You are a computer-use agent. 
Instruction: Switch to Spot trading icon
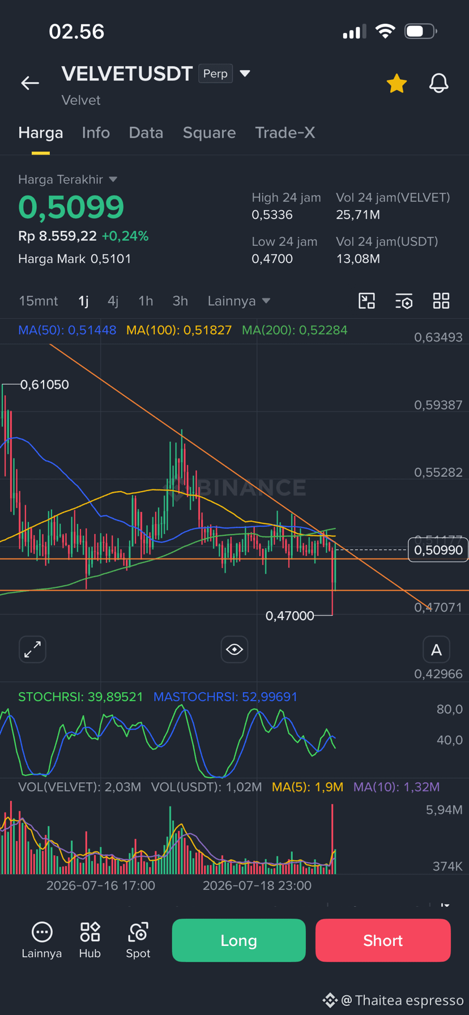tap(138, 940)
